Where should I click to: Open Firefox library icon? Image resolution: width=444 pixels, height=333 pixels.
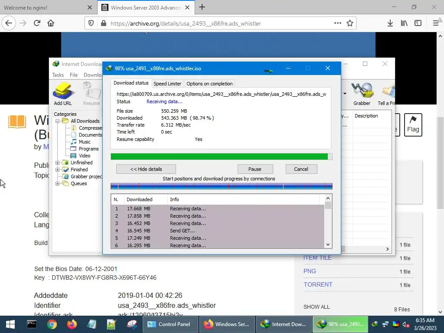click(x=404, y=23)
